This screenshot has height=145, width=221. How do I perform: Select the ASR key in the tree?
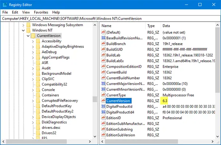pos(45,63)
